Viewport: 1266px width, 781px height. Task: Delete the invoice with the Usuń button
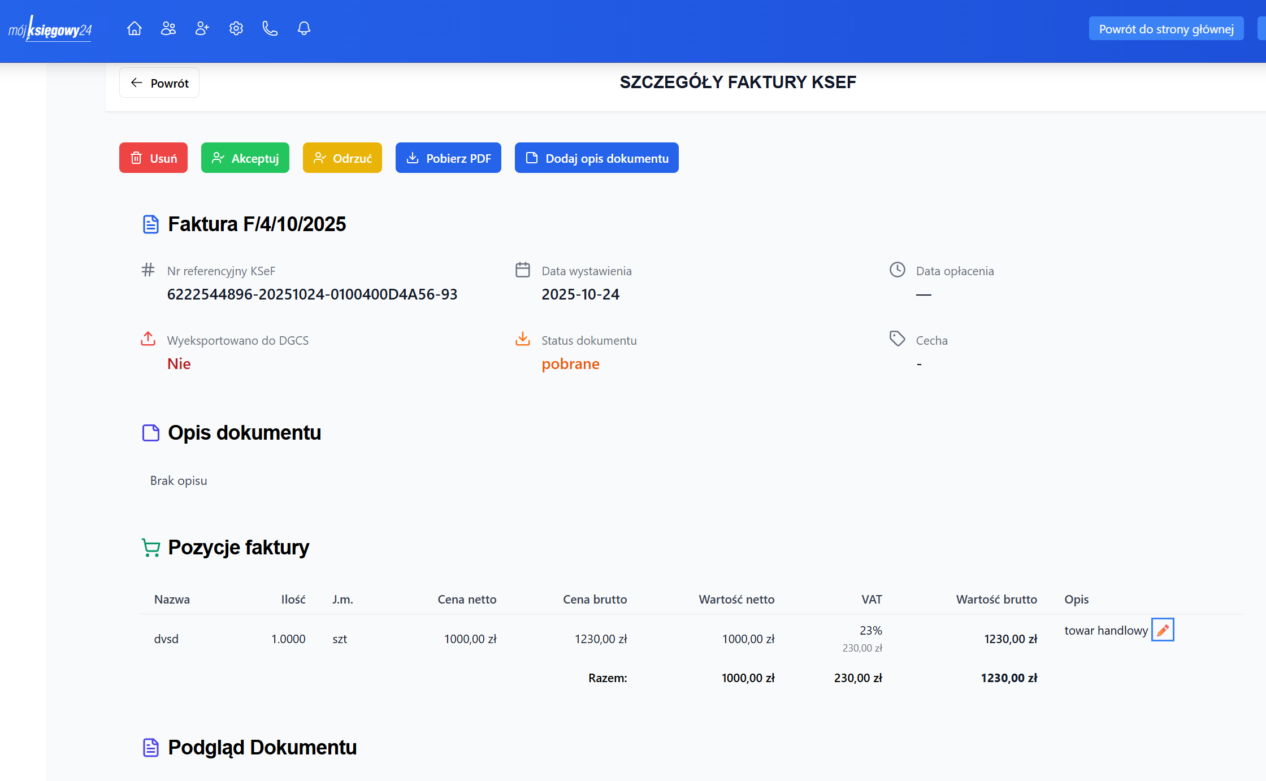[153, 158]
